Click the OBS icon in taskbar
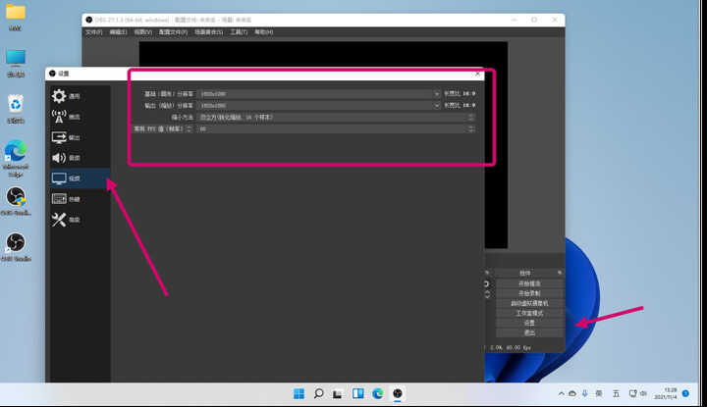707x407 pixels. tap(398, 393)
